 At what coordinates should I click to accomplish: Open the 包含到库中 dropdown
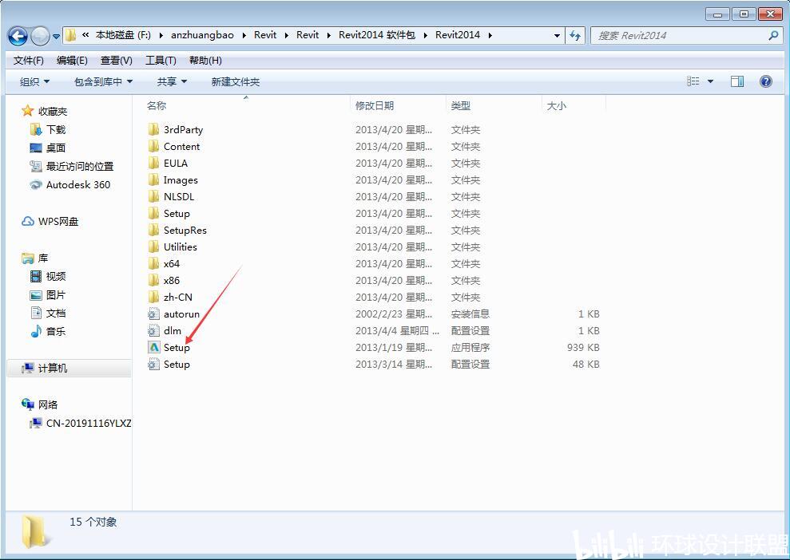(103, 81)
